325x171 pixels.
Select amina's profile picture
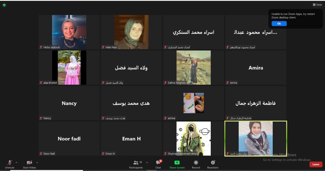click(x=193, y=103)
